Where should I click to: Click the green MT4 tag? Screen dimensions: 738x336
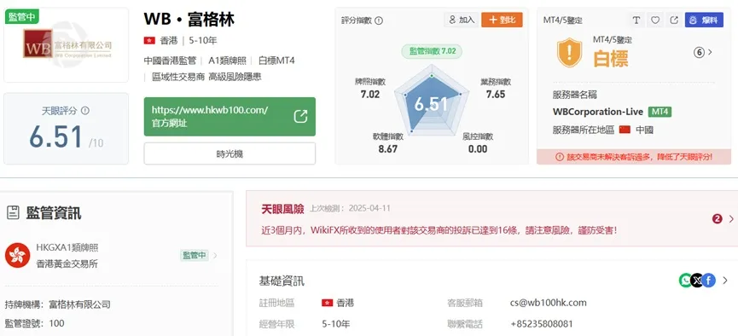[x=660, y=112]
